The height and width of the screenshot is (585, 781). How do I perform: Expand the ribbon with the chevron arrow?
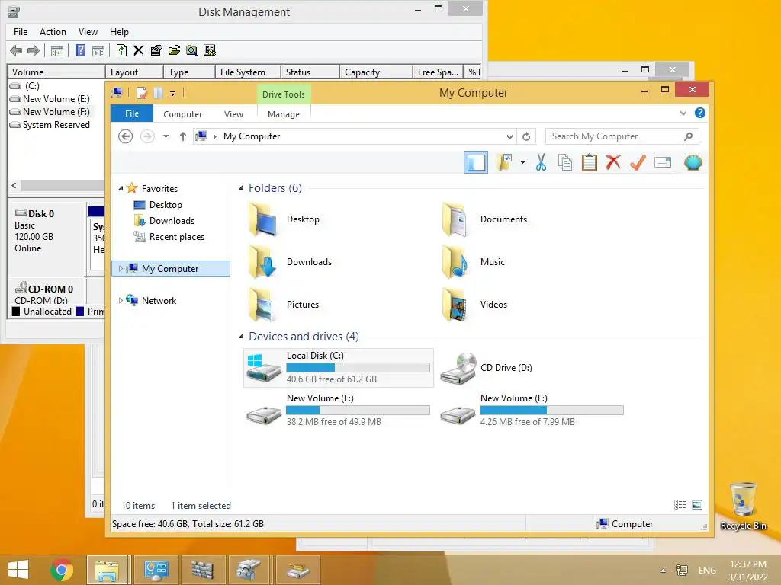(683, 113)
